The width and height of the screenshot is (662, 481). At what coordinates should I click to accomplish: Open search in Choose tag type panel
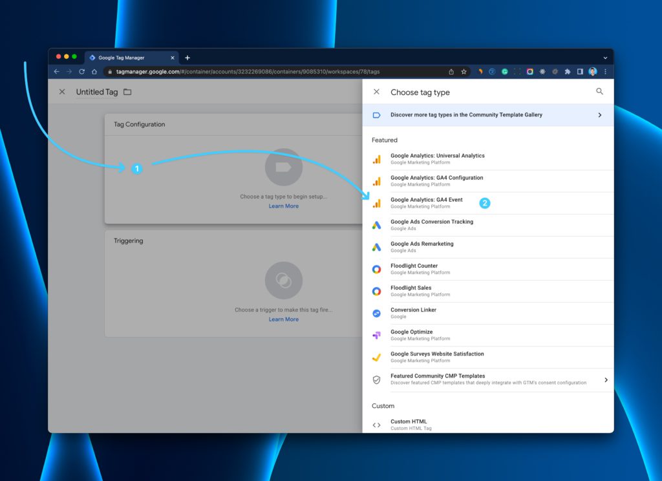[599, 91]
